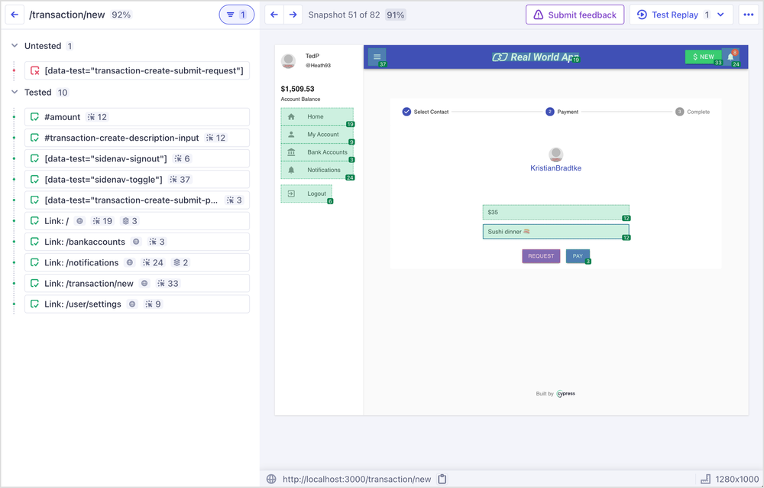The image size is (764, 488).
Task: Select the Bank Accounts sidebar item
Action: click(317, 152)
